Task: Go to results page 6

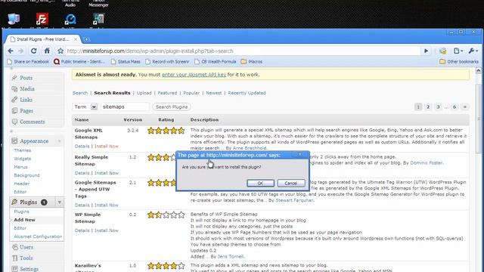Action: [x=455, y=107]
